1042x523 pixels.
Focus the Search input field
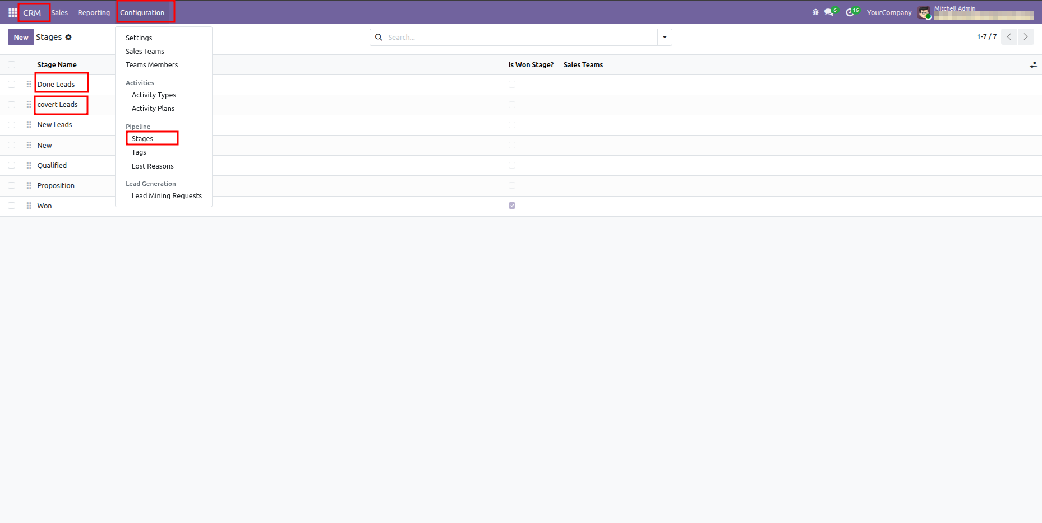click(x=520, y=37)
